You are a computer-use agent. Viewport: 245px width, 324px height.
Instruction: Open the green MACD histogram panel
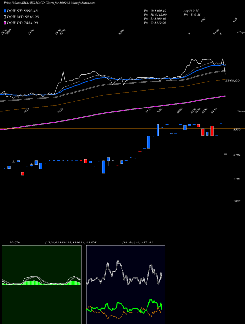point(42,285)
